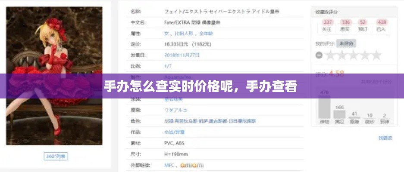Click the 作品 row label

(136, 132)
